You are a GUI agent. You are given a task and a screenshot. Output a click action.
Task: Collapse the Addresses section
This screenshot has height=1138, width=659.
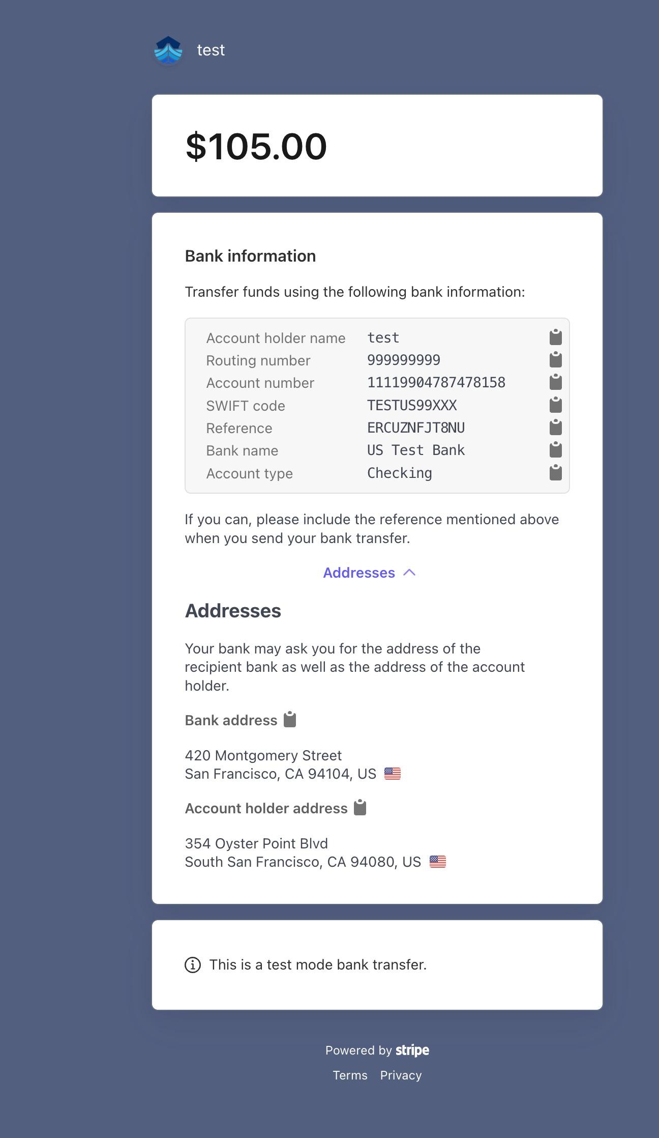tap(370, 573)
